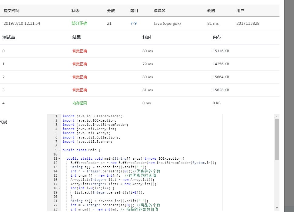Select time 79 ms for test point 1
The height and width of the screenshot is (212, 294).
[148, 64]
